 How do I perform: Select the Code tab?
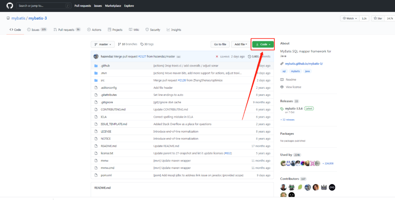[15, 30]
